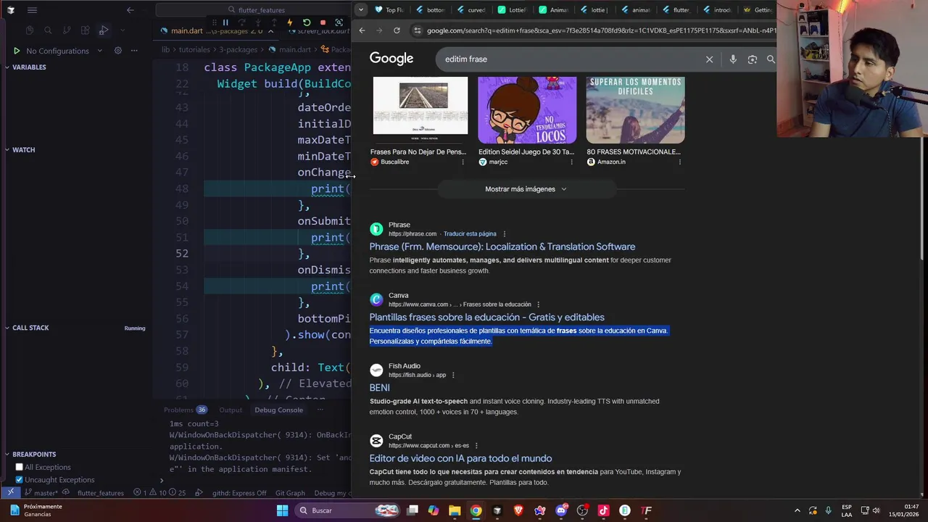928x522 pixels.
Task: Click the master branch in status bar
Action: point(41,493)
